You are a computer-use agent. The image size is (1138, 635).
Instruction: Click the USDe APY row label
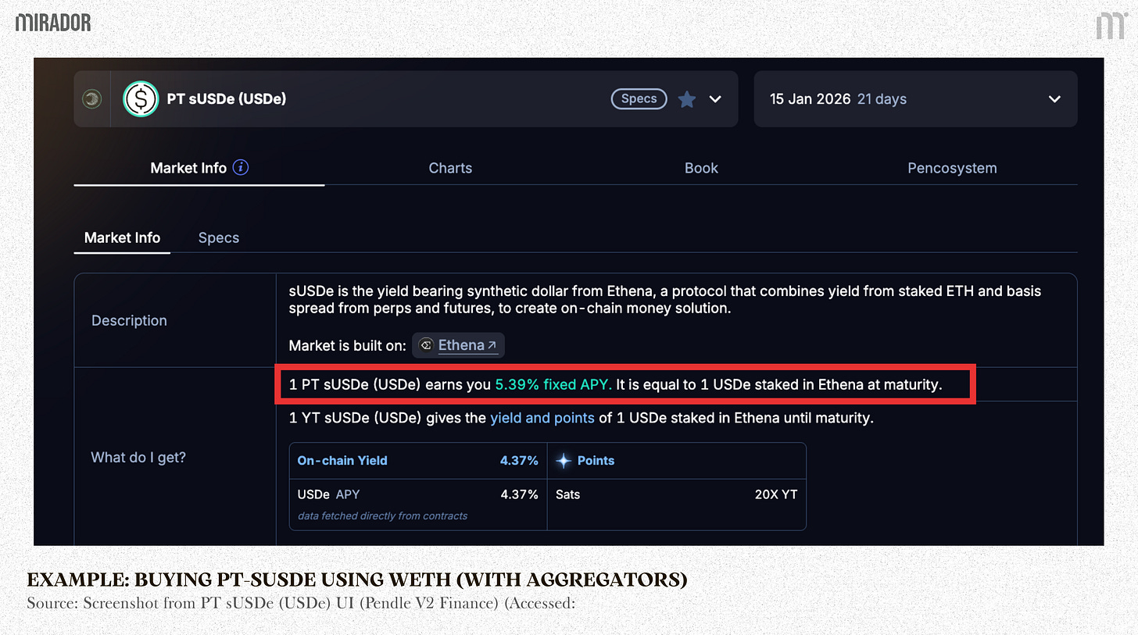coord(328,494)
